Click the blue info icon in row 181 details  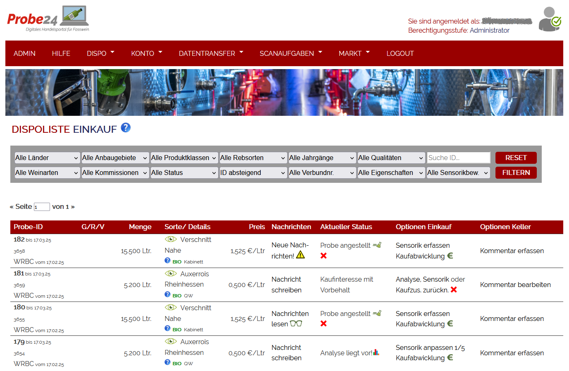(x=167, y=294)
